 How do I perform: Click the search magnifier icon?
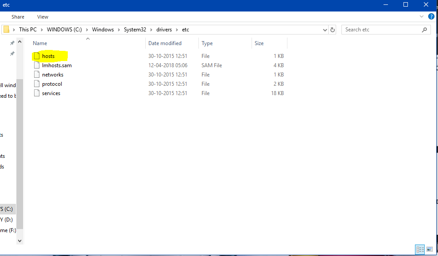424,30
